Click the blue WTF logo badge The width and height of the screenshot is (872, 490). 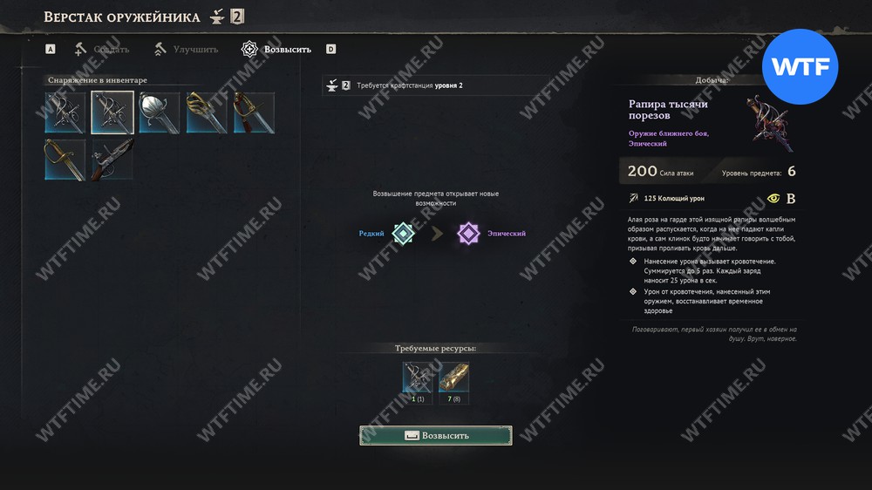click(x=800, y=67)
